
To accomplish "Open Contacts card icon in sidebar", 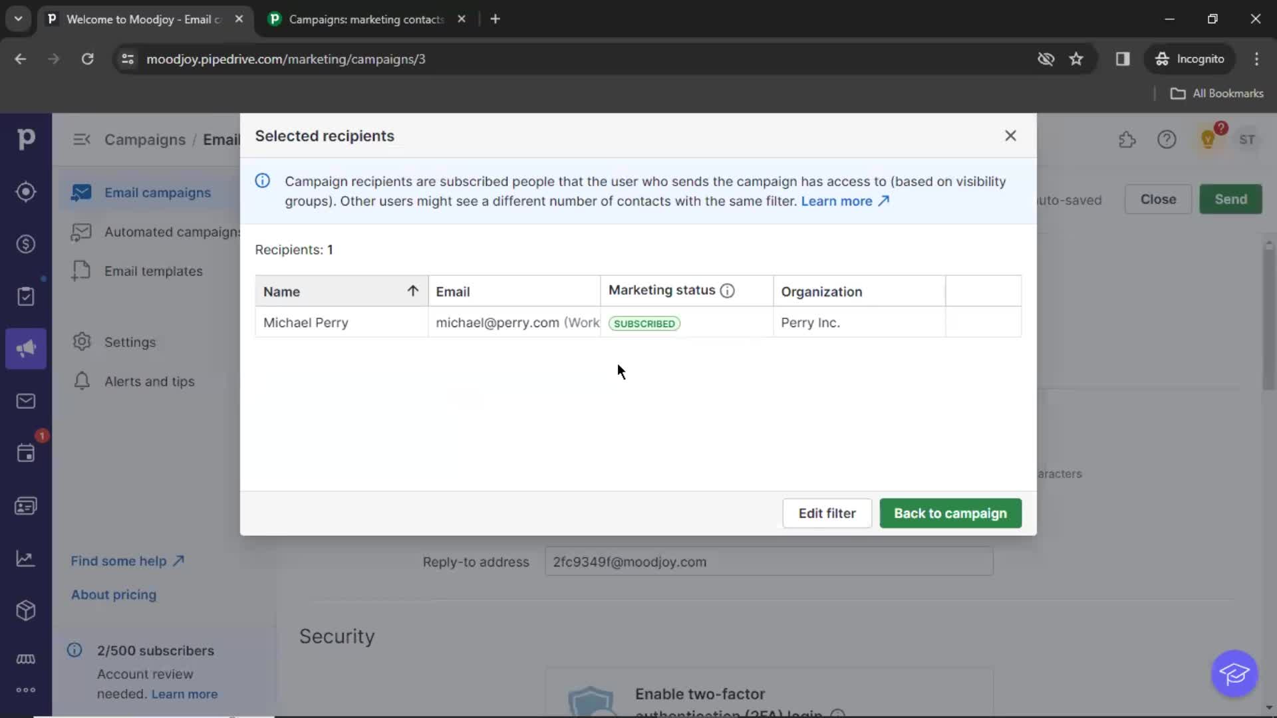I will click(x=26, y=507).
